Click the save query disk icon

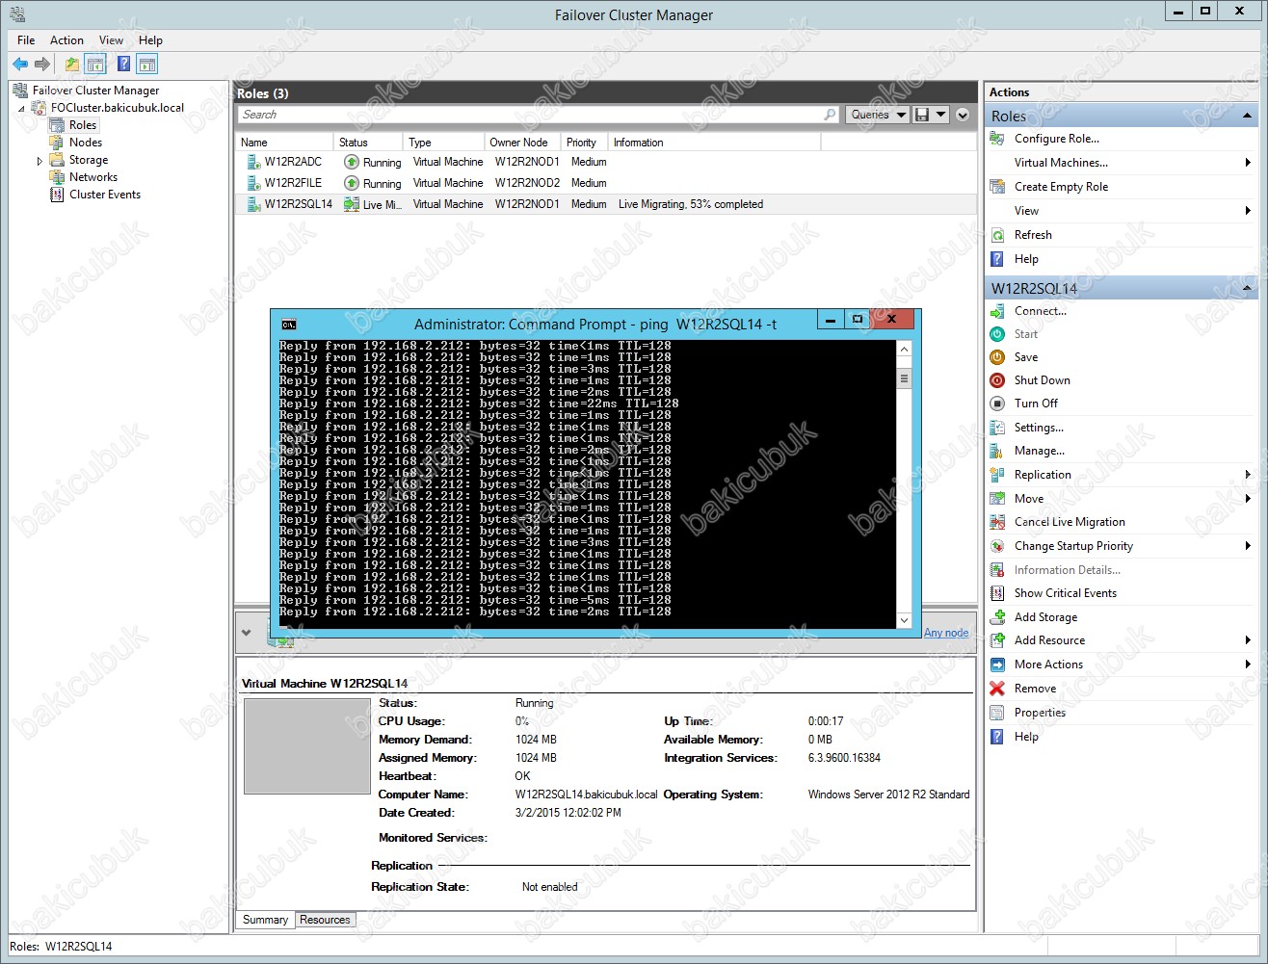coord(922,115)
